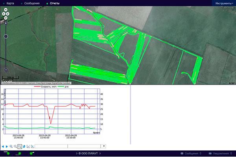Click right chevron beside ООО ЛУКАУТ
236x157 pixels.
click(100, 153)
